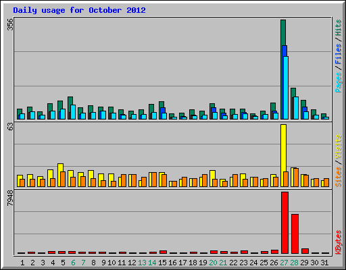
Task: Click day 29 on the x-axis
Action: (304, 263)
